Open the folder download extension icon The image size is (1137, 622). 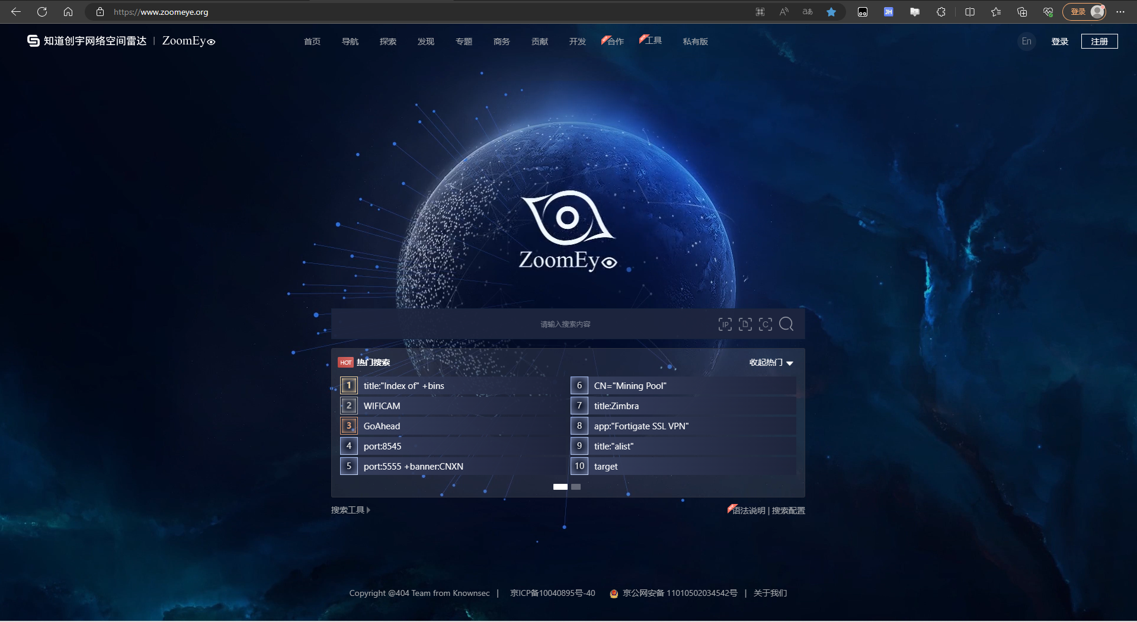pyautogui.click(x=915, y=12)
